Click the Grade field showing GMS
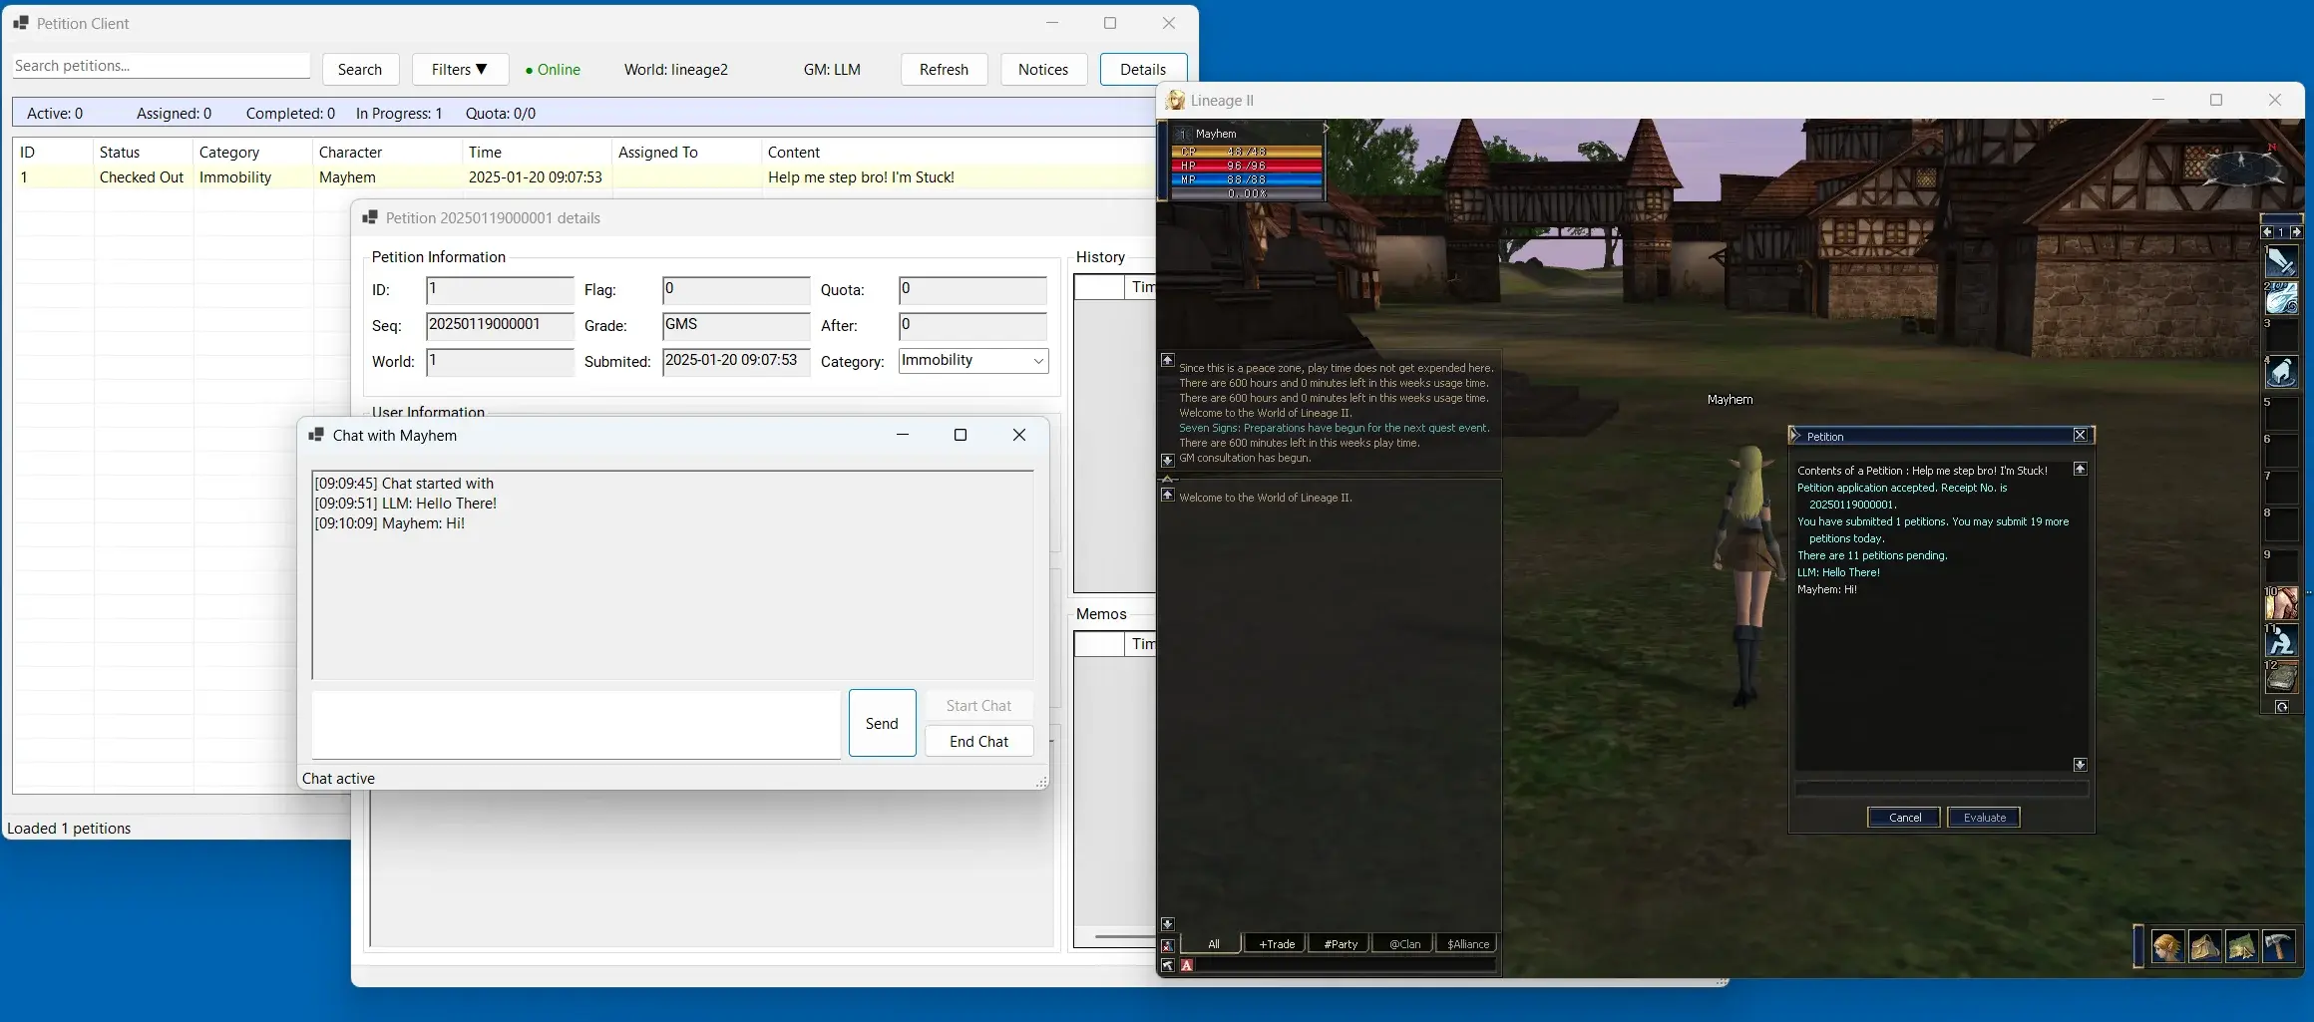The height and width of the screenshot is (1022, 2314). click(x=736, y=326)
